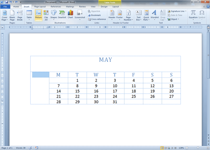Insert an Equation
The width and height of the screenshot is (210, 150).
point(193,15)
